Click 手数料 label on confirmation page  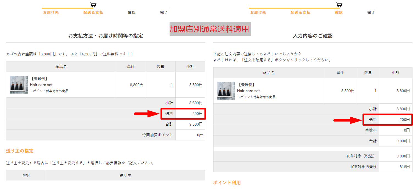pos(371,130)
